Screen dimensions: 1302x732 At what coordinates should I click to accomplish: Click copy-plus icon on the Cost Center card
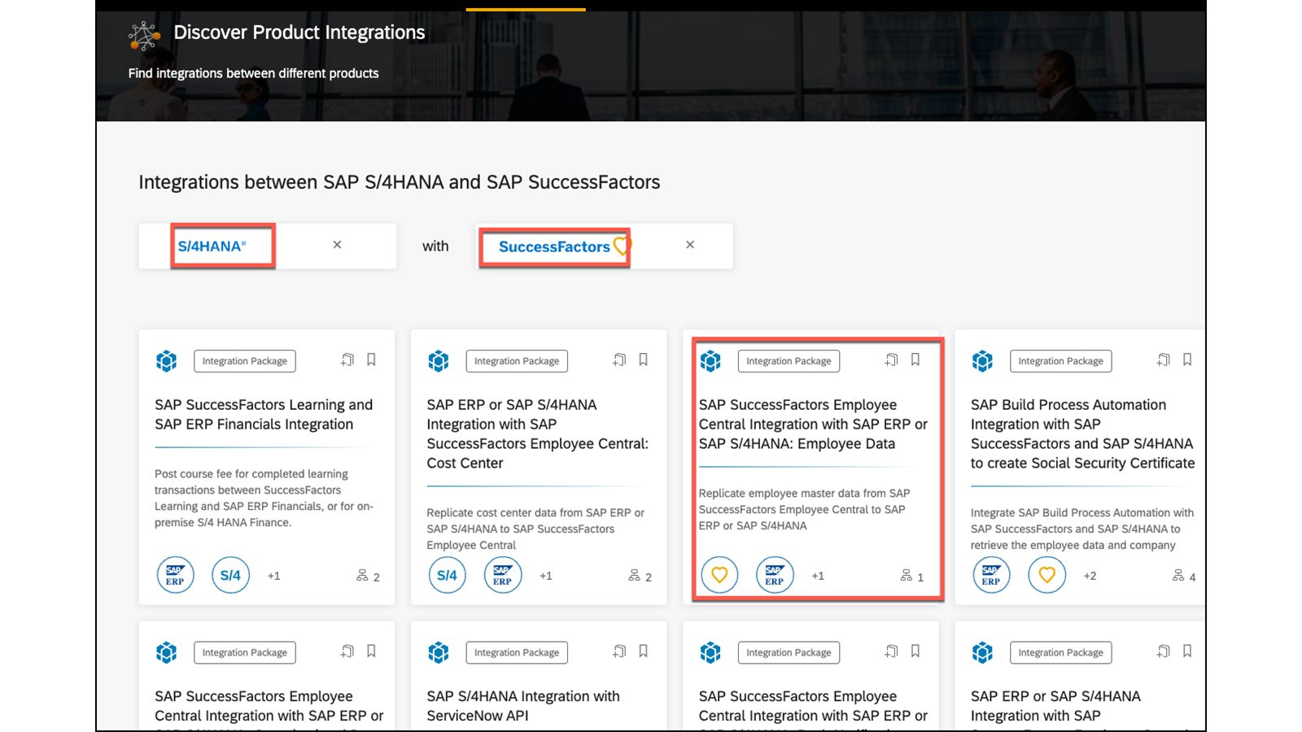619,359
